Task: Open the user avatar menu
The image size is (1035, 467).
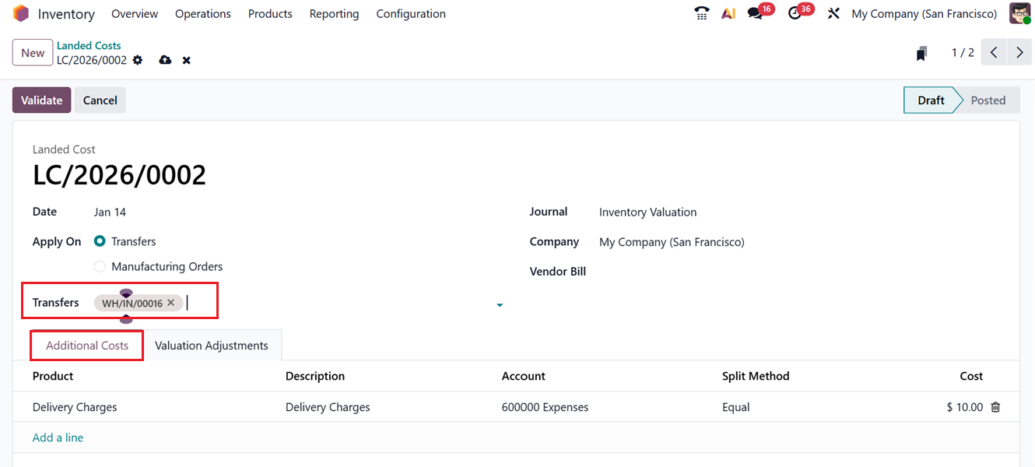Action: tap(1019, 13)
